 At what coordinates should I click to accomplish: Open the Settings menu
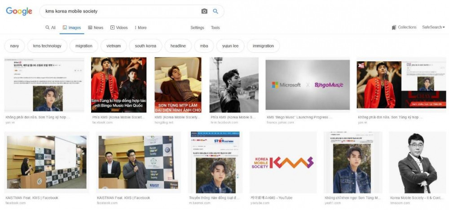[x=197, y=28]
